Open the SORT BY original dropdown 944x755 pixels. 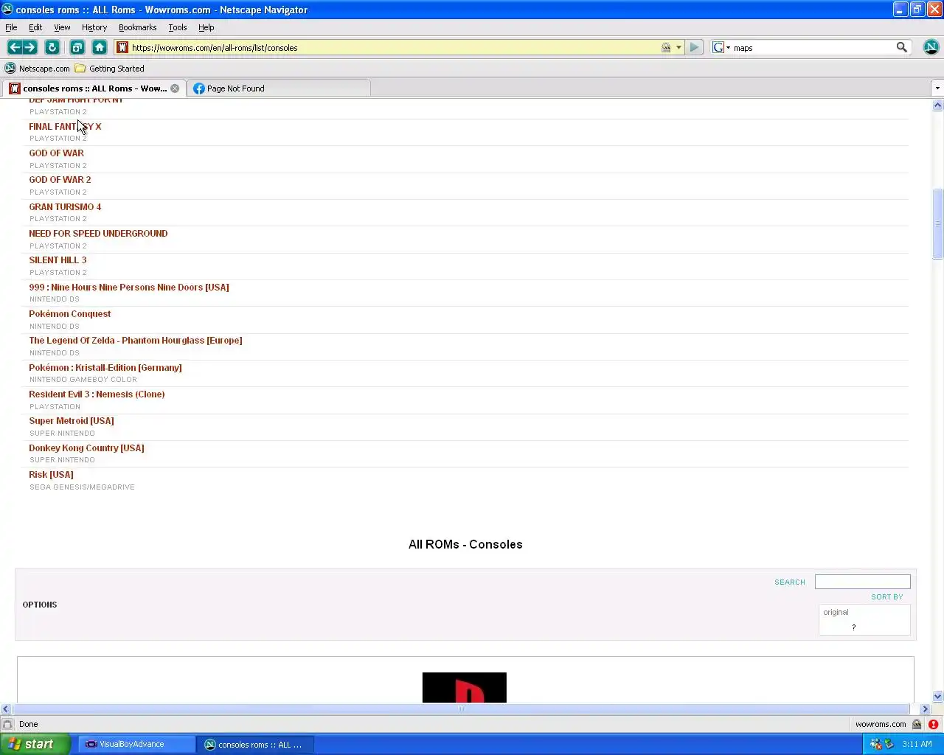click(864, 619)
